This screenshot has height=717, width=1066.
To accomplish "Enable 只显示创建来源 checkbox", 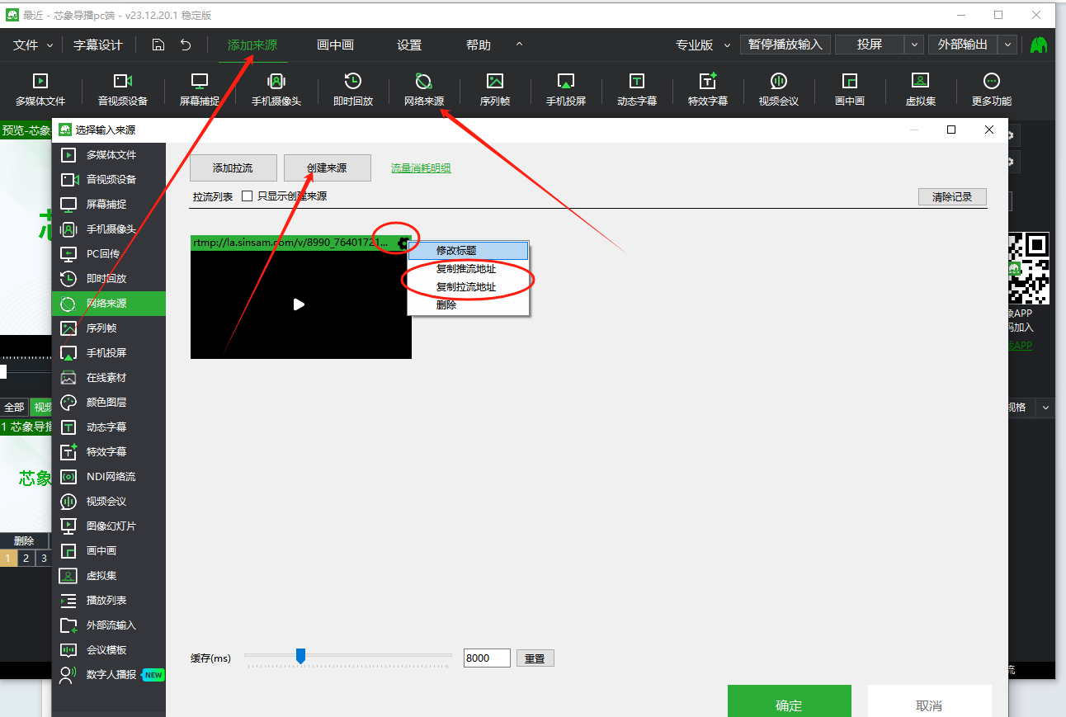I will (x=247, y=196).
